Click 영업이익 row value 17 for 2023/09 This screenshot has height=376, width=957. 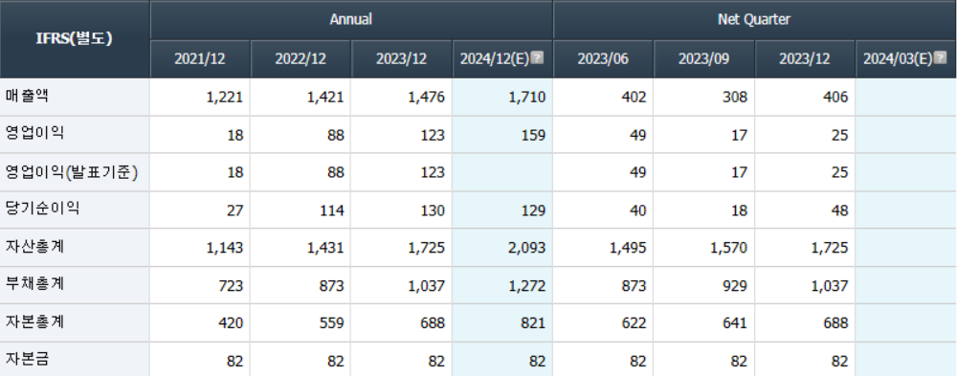click(x=739, y=136)
